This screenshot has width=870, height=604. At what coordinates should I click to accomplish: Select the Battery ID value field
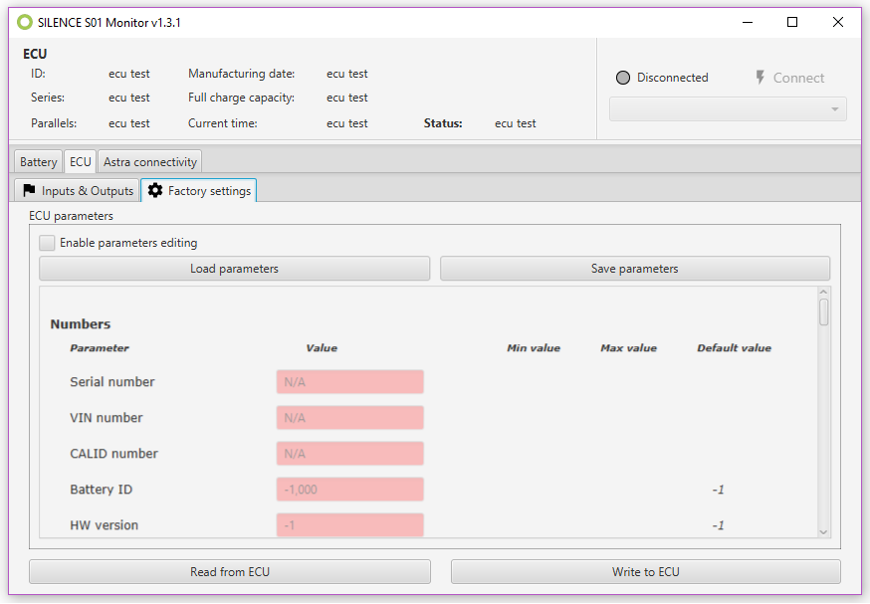click(349, 490)
